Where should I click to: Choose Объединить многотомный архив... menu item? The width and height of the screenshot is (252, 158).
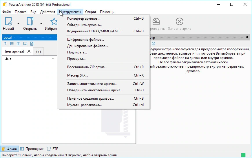[103, 90]
